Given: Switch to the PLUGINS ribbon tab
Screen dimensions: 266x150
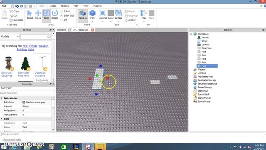Looking at the screenshot, I should click(x=97, y=6).
